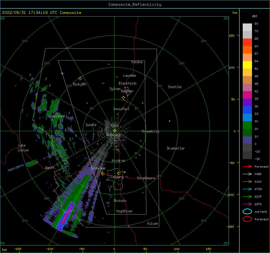This screenshot has width=270, height=253.
Task: Click the Composite_Reflectivity title
Action: (135, 5)
